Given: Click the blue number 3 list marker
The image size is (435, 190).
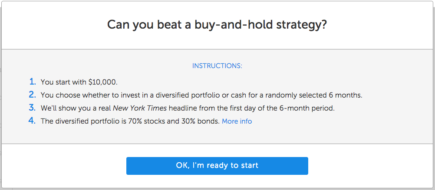Looking at the screenshot, I should [x=32, y=108].
